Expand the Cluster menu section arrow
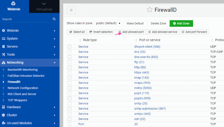This screenshot has width=224, height=127. (54, 115)
